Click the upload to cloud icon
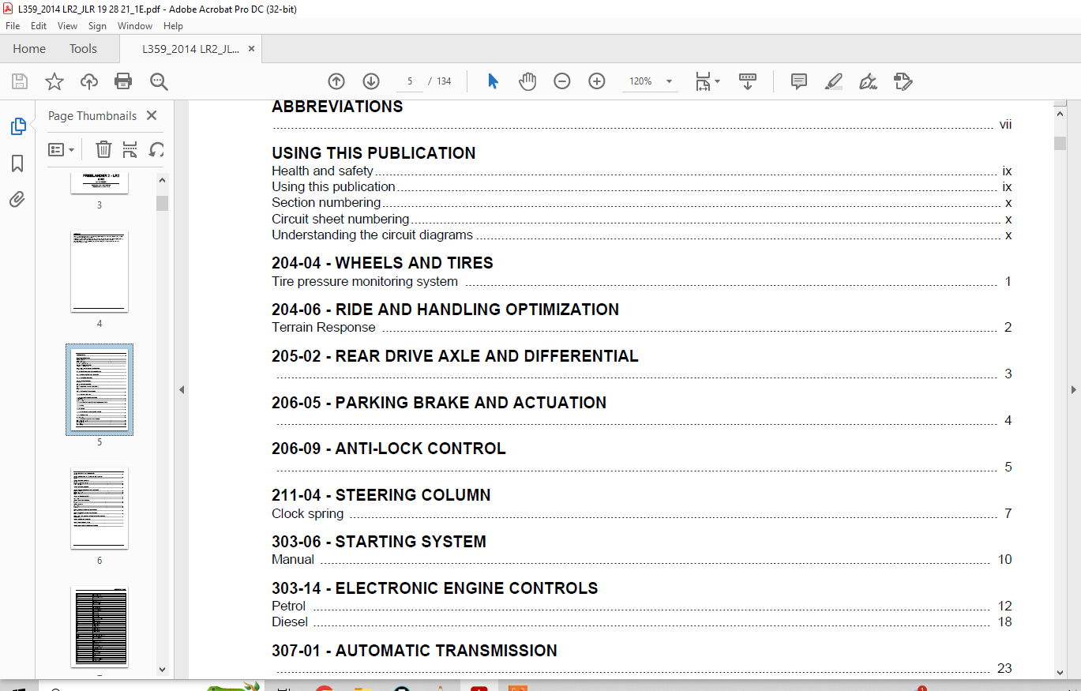Screen dimensions: 1081x691 (89, 81)
